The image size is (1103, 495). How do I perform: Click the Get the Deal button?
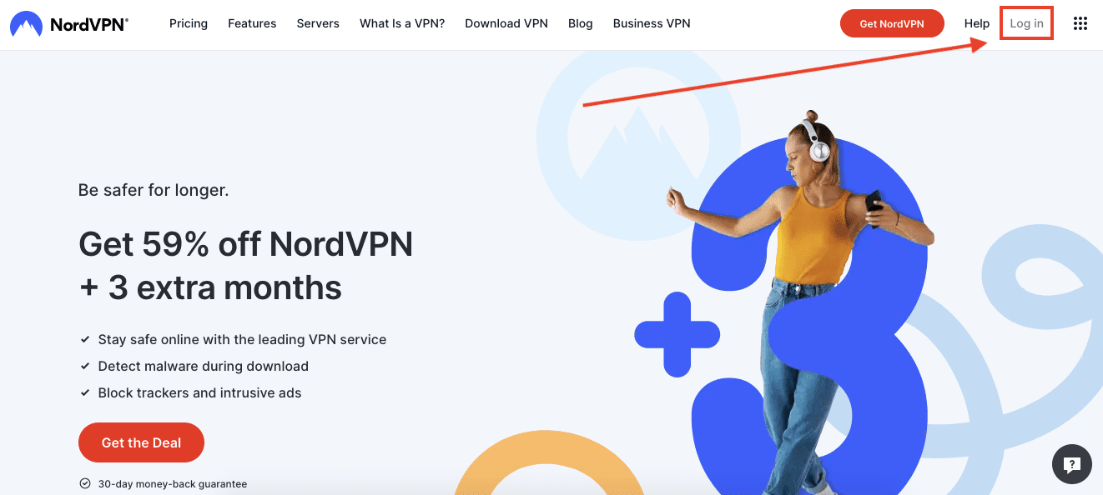tap(141, 442)
